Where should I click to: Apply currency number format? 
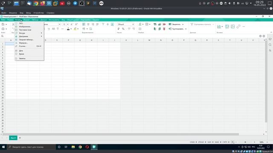point(119,29)
